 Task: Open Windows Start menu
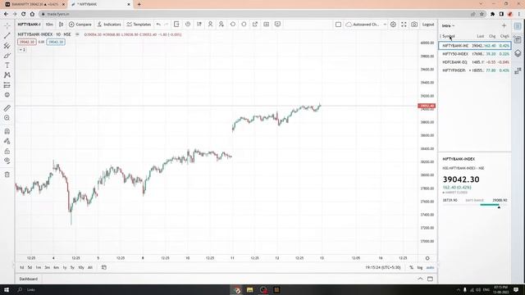(7, 289)
